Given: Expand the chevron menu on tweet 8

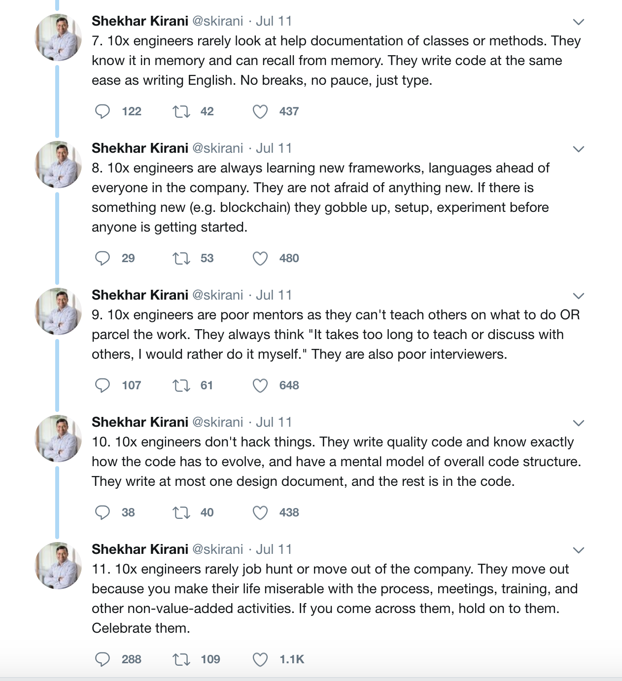Looking at the screenshot, I should (579, 149).
